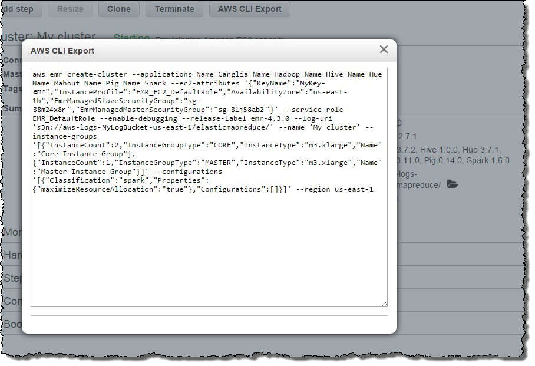Expand the partially hidden Monitoring section
The width and height of the screenshot is (535, 366).
point(12,232)
